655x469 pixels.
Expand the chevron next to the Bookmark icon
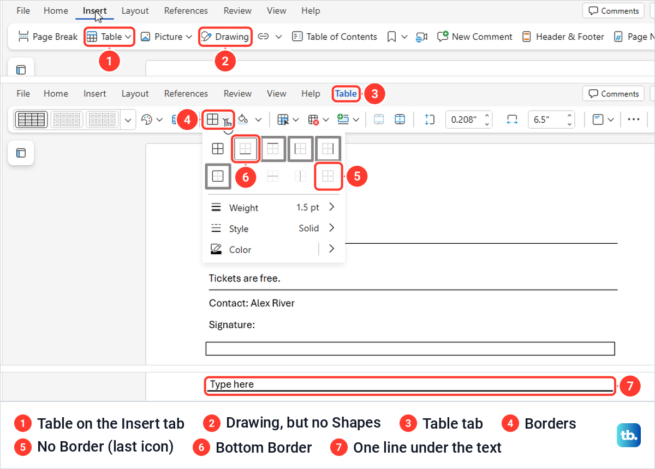coord(404,37)
